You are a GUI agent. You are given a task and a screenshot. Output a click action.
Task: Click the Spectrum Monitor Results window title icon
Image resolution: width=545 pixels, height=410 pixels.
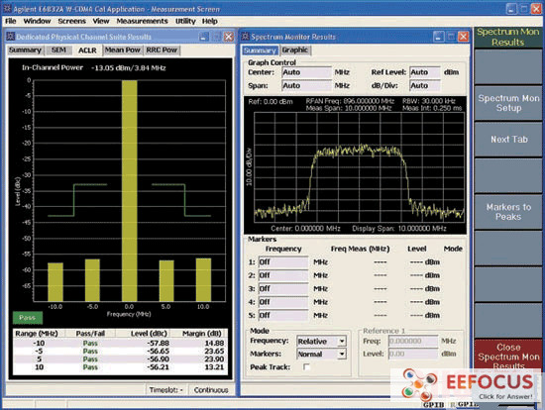[x=246, y=36]
